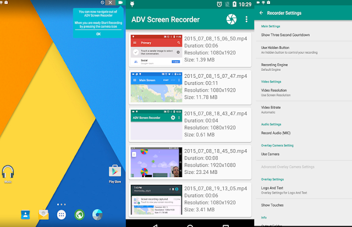This screenshot has width=352, height=227.
Task: Tap the recent apps navigation button
Action: [226, 225]
